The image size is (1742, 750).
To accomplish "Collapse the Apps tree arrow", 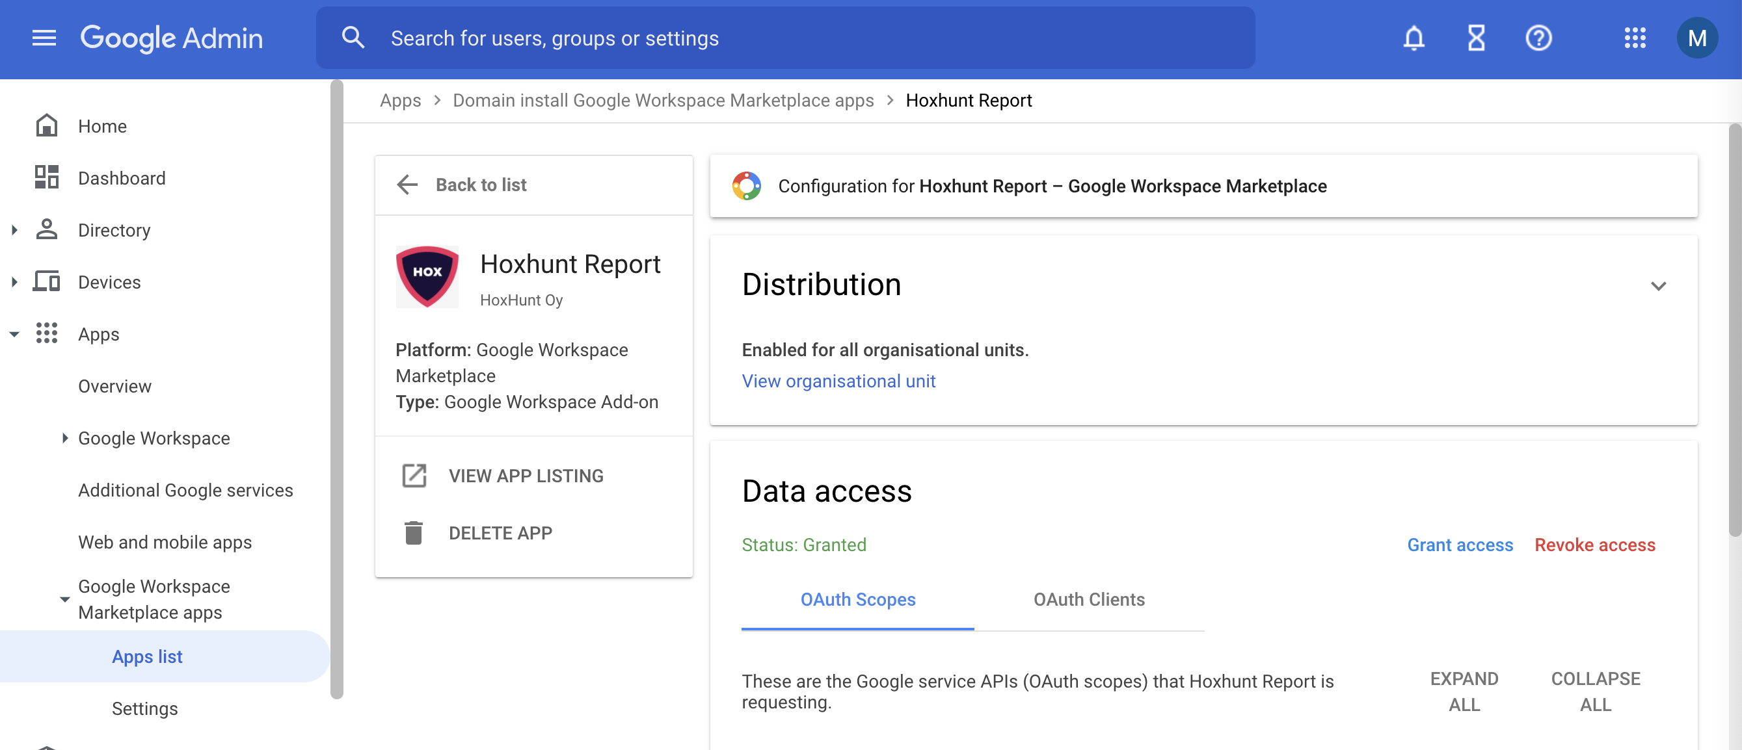I will click(x=14, y=334).
